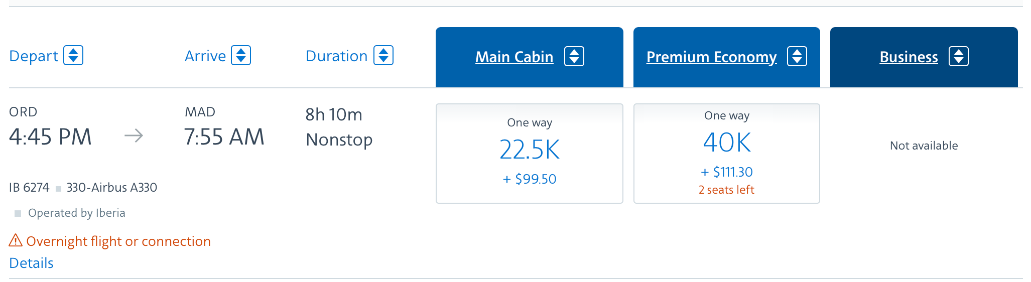Sort flights by Depart label
This screenshot has height=282, width=1031.
34,56
